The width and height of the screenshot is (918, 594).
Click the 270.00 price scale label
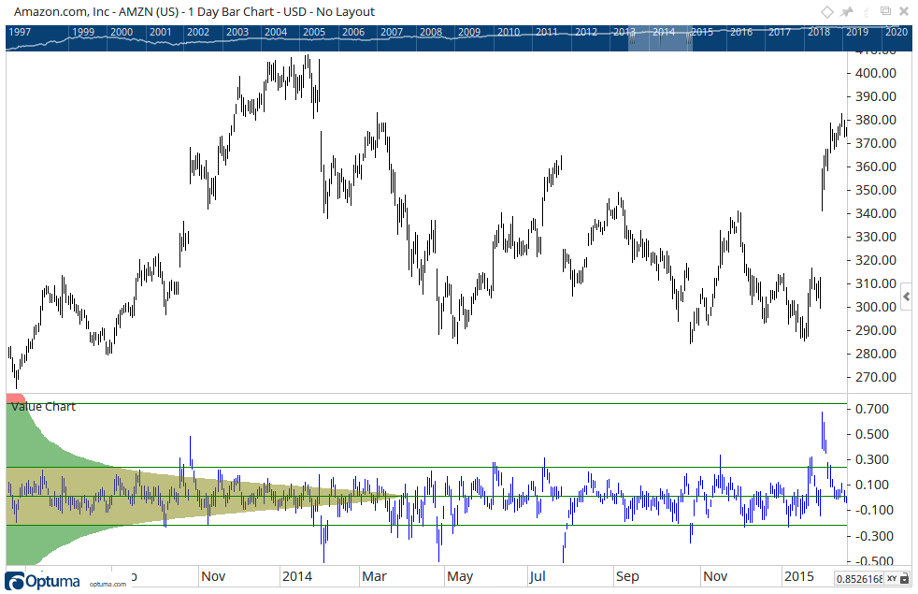pyautogui.click(x=876, y=377)
